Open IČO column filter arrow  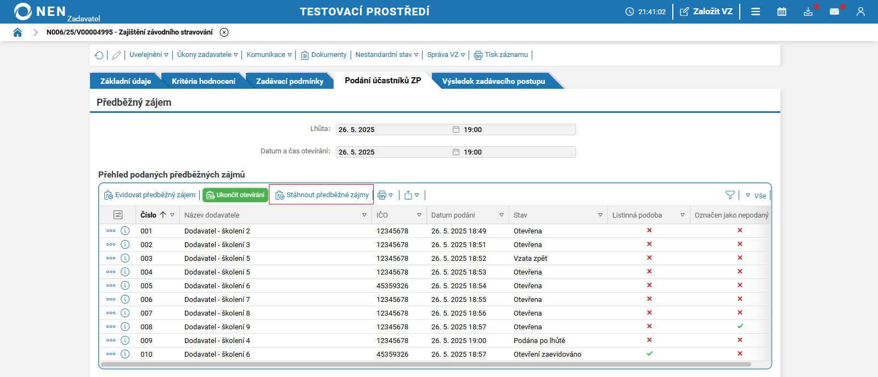pos(419,215)
